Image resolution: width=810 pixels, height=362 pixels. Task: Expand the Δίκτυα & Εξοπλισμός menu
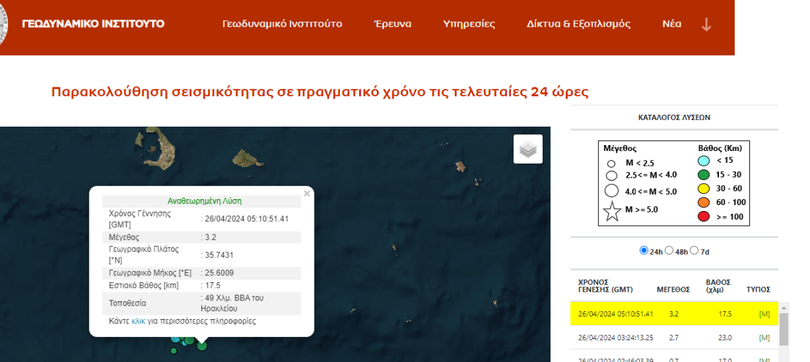[578, 24]
